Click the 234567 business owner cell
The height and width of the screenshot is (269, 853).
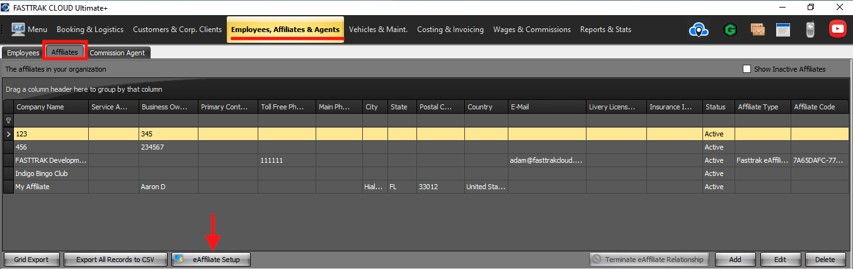point(168,147)
